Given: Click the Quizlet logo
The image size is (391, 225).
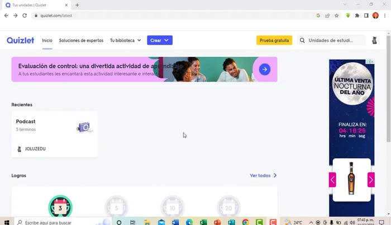Looking at the screenshot, I should (x=21, y=40).
